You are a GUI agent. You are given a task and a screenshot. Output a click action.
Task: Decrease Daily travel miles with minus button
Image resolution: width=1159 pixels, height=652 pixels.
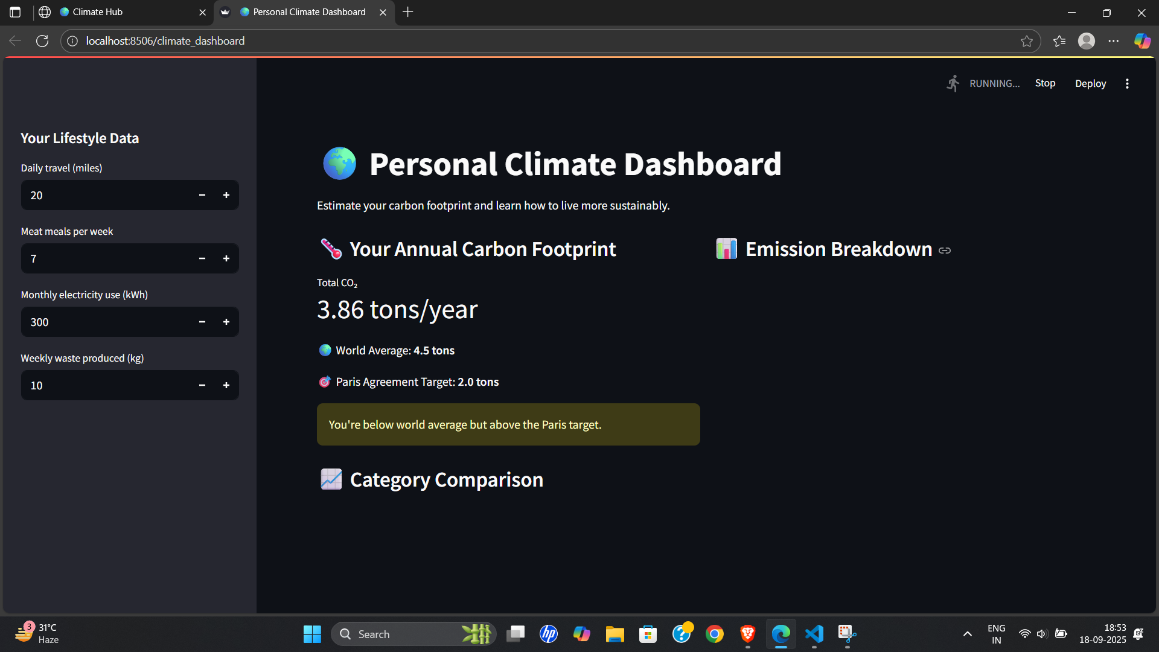[x=202, y=195]
